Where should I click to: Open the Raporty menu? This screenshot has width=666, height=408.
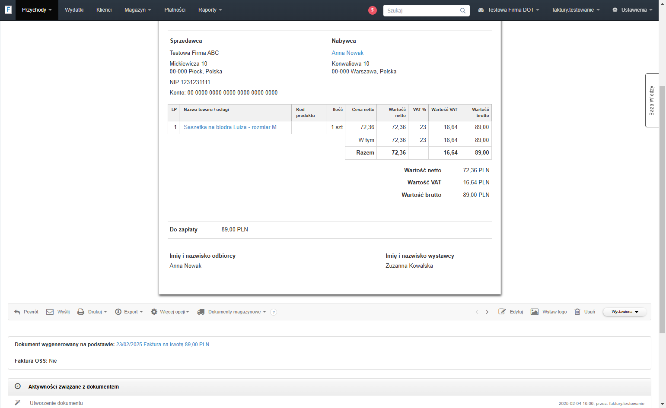(x=210, y=10)
